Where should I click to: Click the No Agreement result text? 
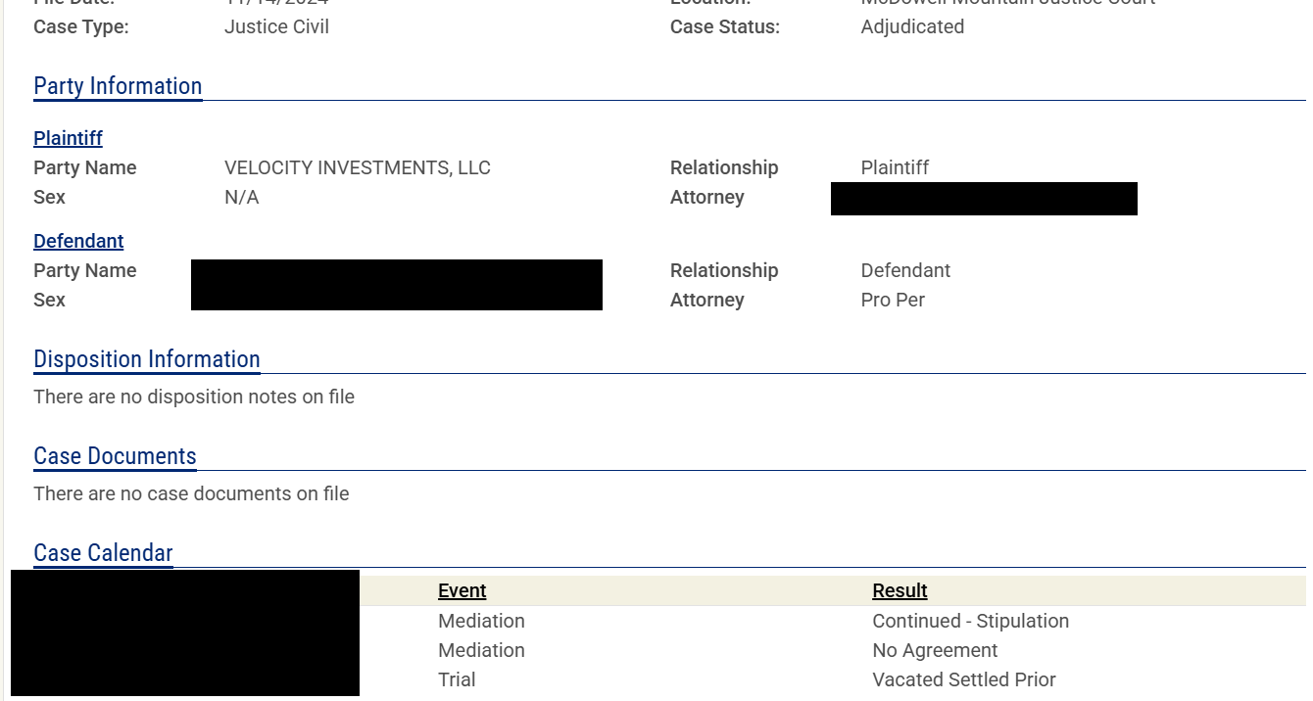pos(935,650)
